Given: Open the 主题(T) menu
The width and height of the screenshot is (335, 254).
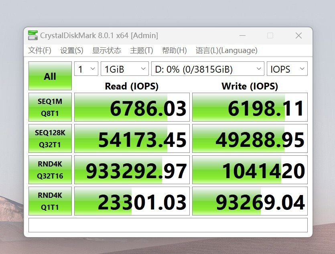Looking at the screenshot, I should (142, 51).
